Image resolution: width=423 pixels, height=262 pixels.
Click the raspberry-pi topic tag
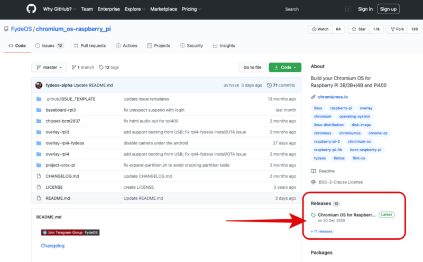341,108
